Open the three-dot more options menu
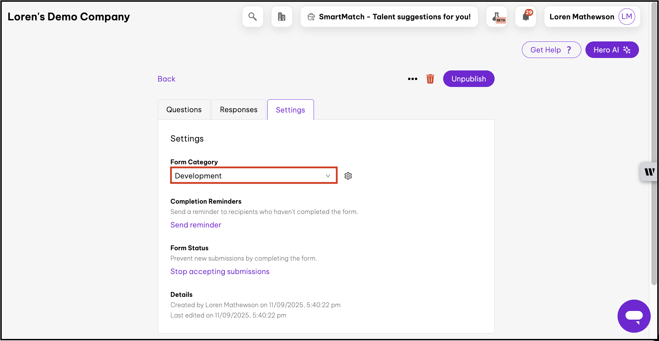Screen dimensions: 659x341 412,79
